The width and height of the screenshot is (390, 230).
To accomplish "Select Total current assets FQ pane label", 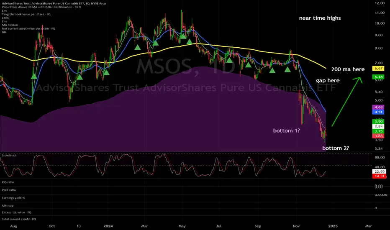I will (19, 219).
